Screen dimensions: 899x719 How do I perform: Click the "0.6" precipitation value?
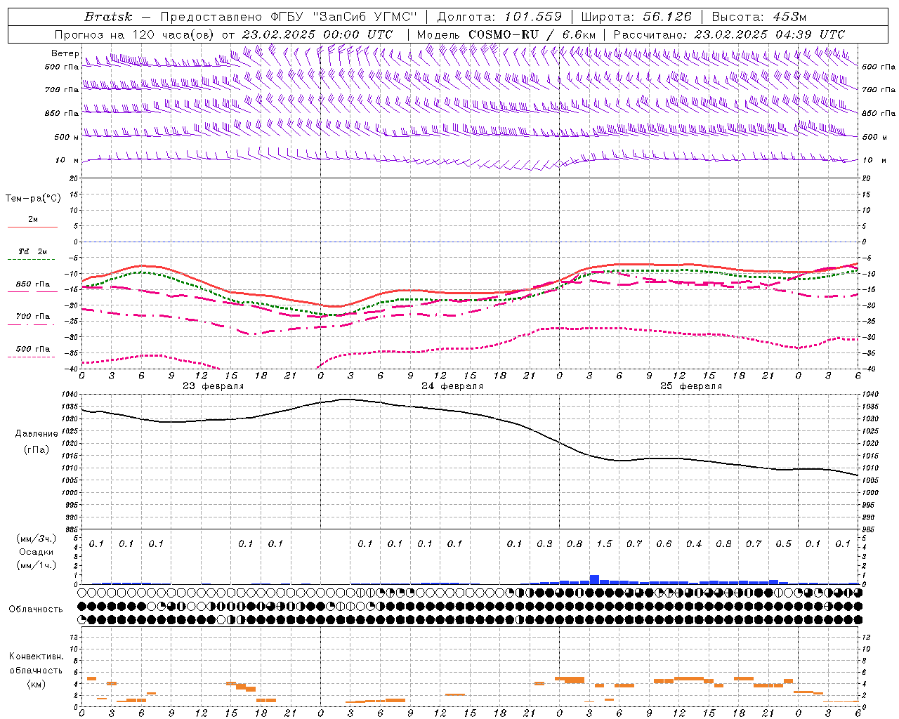pyautogui.click(x=664, y=543)
